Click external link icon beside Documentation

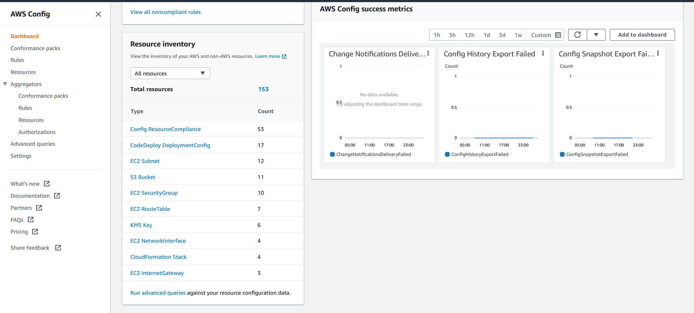point(57,196)
